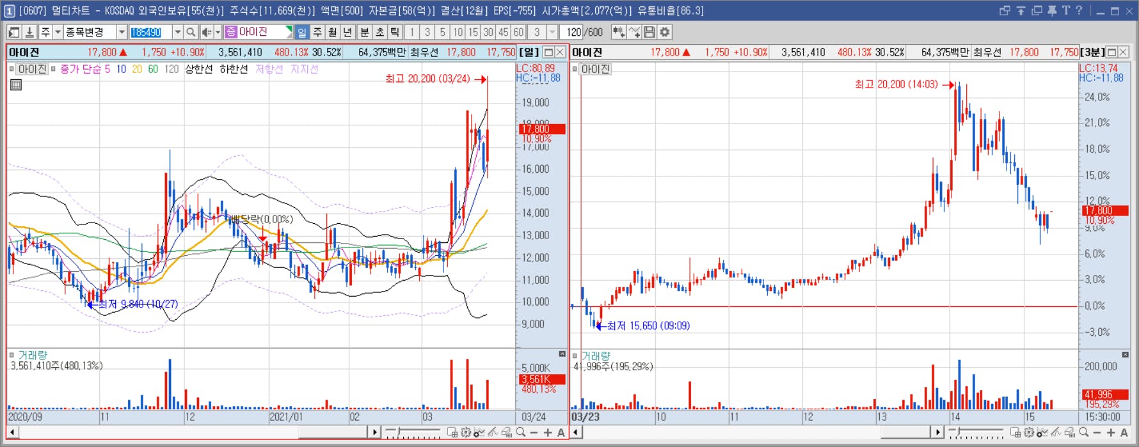Select the 60-minute interval tab
The image size is (1139, 447).
[518, 32]
